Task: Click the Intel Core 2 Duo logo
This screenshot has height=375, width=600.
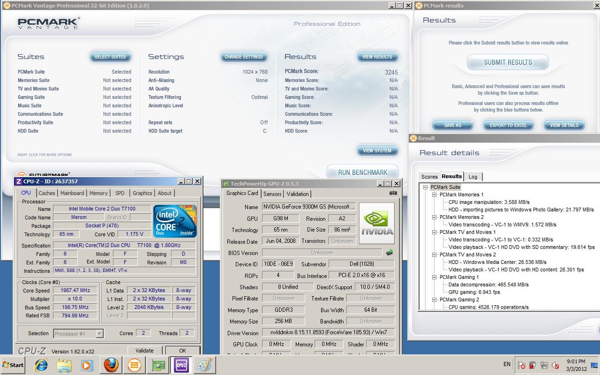Action: tap(175, 221)
